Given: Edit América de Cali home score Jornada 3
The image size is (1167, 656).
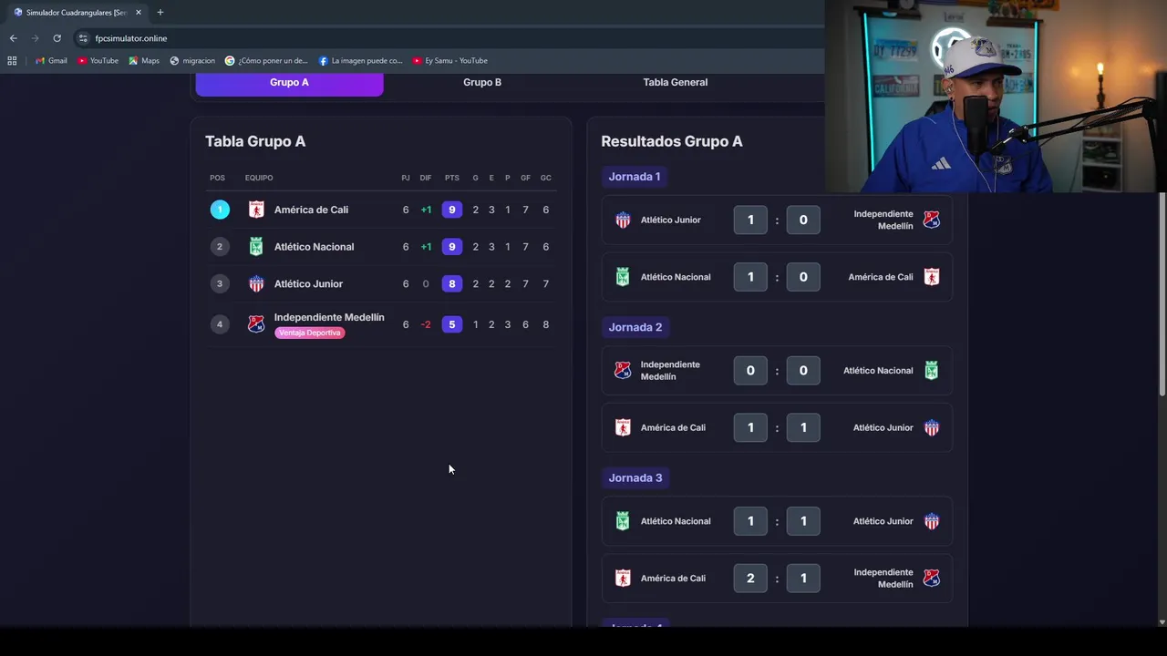Looking at the screenshot, I should (x=750, y=579).
